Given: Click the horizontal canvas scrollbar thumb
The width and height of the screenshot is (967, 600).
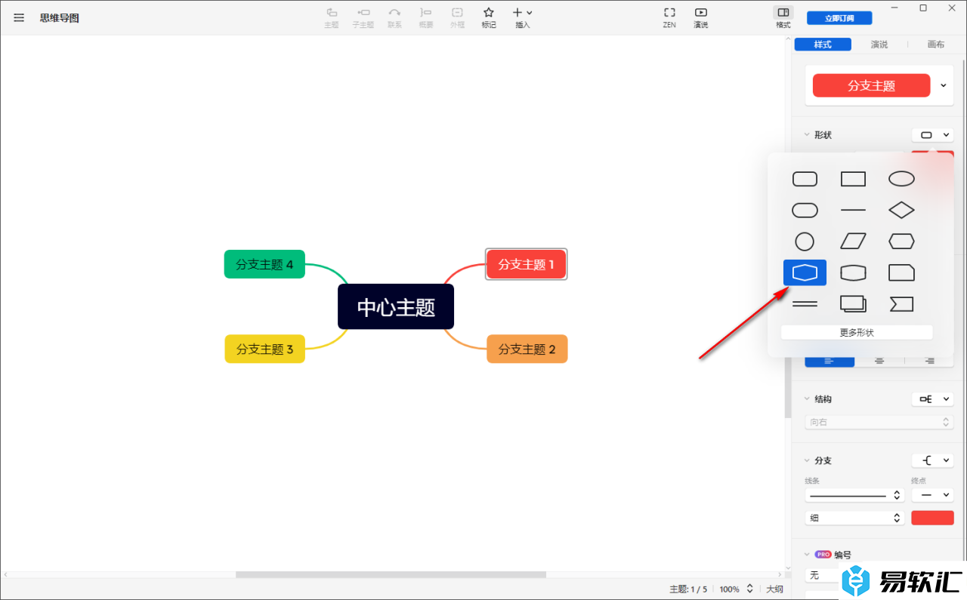Looking at the screenshot, I should (391, 574).
